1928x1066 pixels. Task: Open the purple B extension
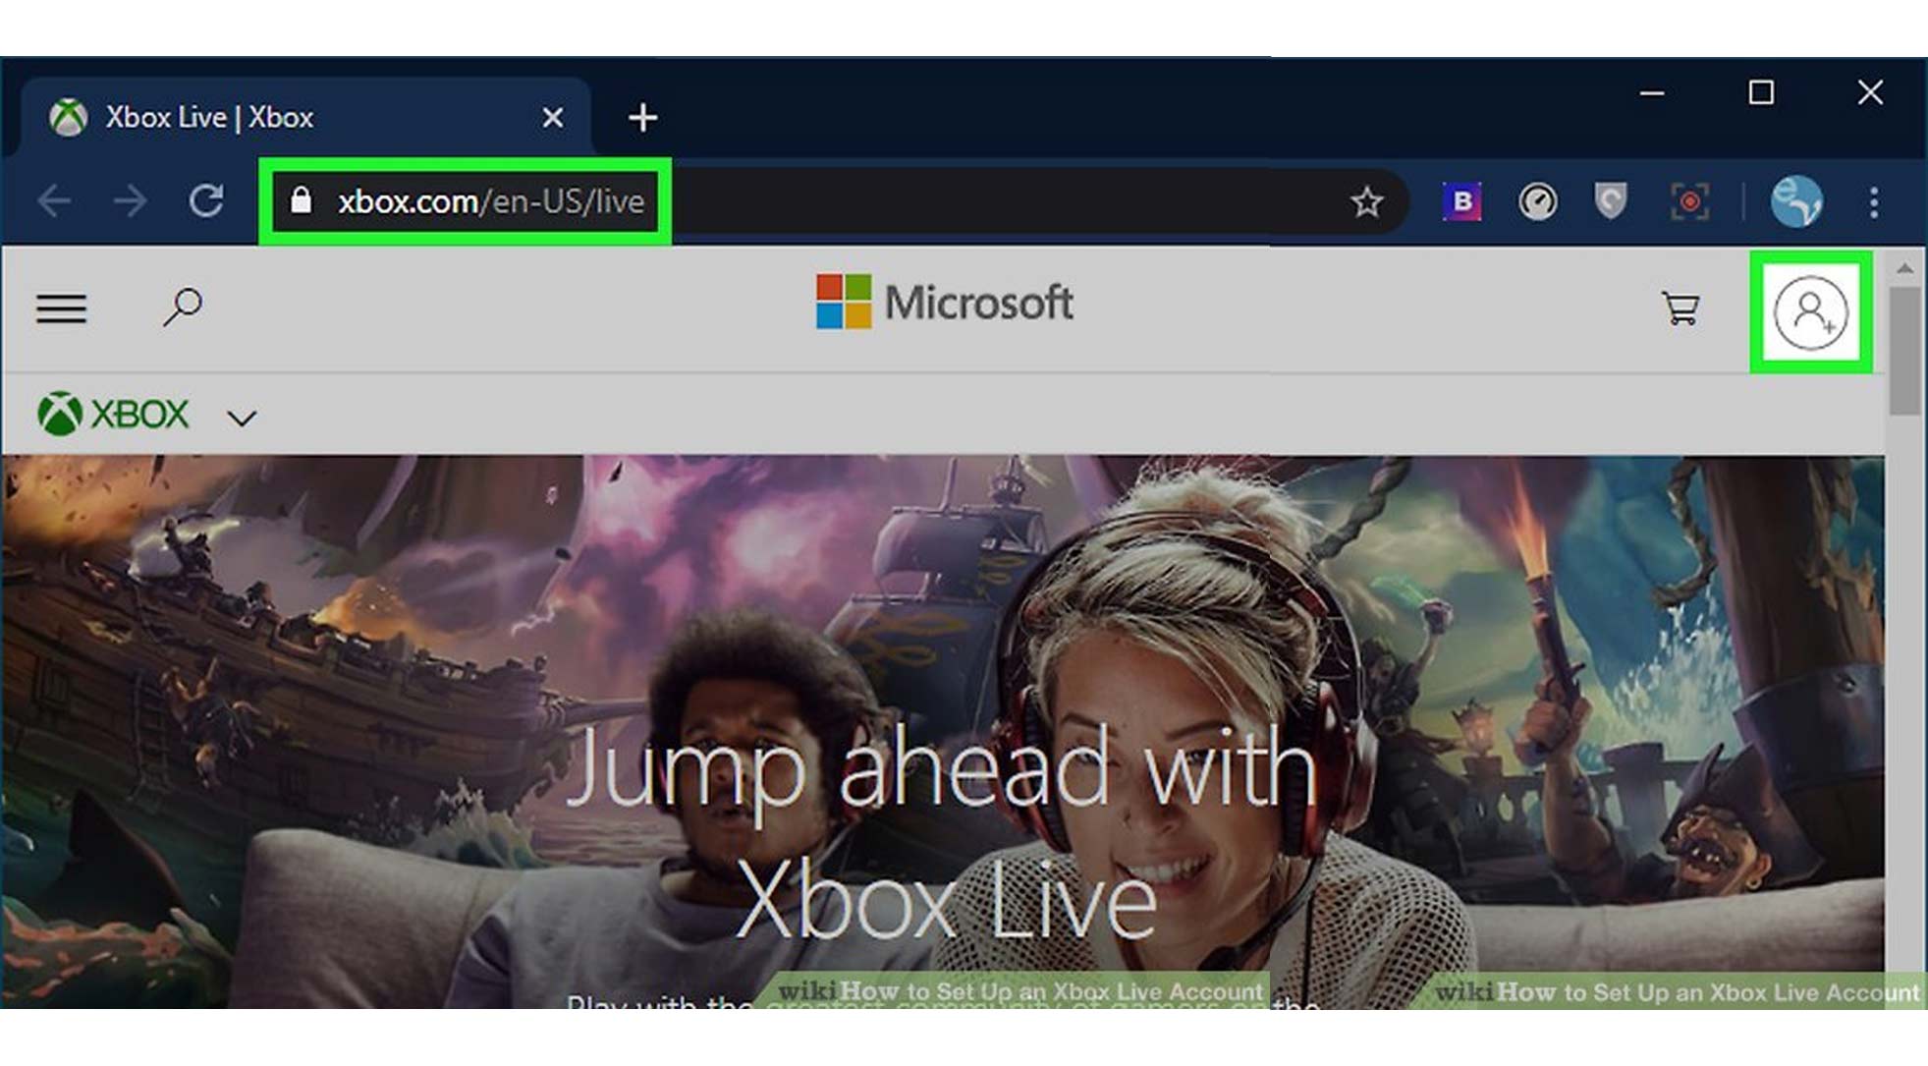coord(1461,201)
